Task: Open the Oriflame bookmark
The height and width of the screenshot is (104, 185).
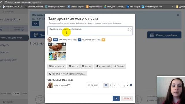Action: (34, 7)
